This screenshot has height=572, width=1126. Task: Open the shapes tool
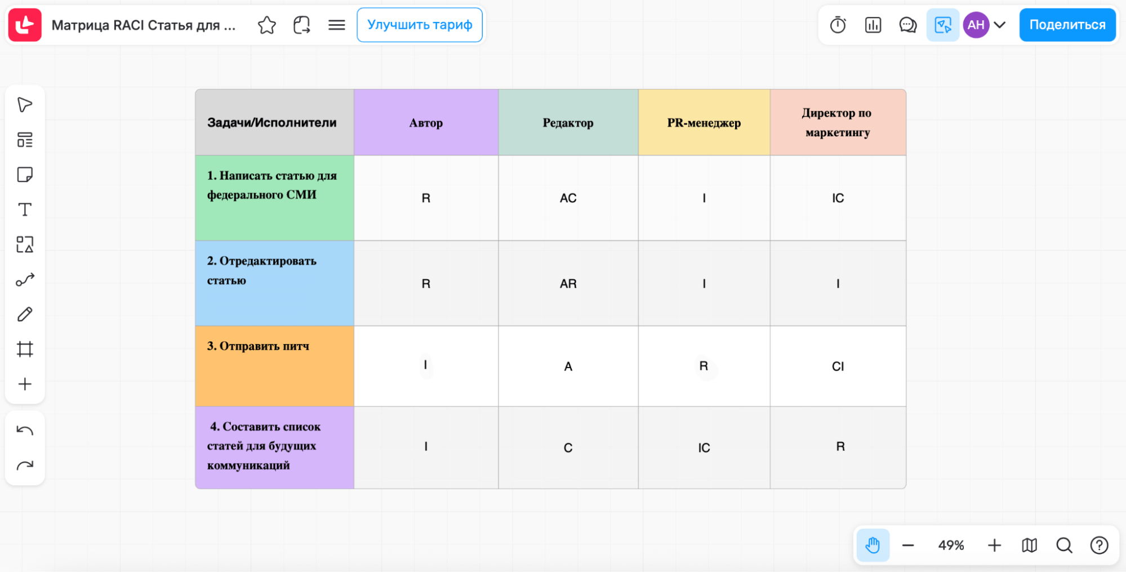pyautogui.click(x=25, y=244)
